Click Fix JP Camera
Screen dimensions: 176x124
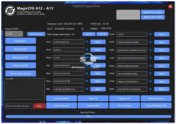coord(125,106)
